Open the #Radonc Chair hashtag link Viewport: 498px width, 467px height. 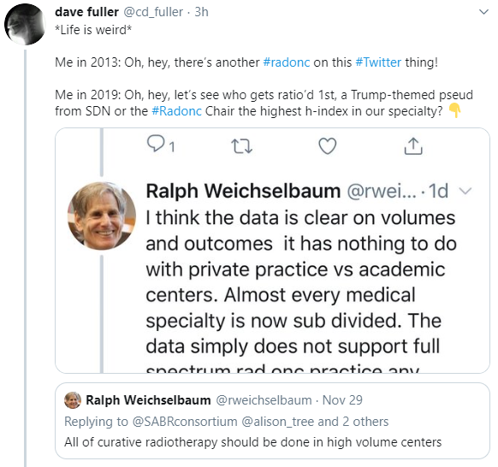tap(176, 111)
